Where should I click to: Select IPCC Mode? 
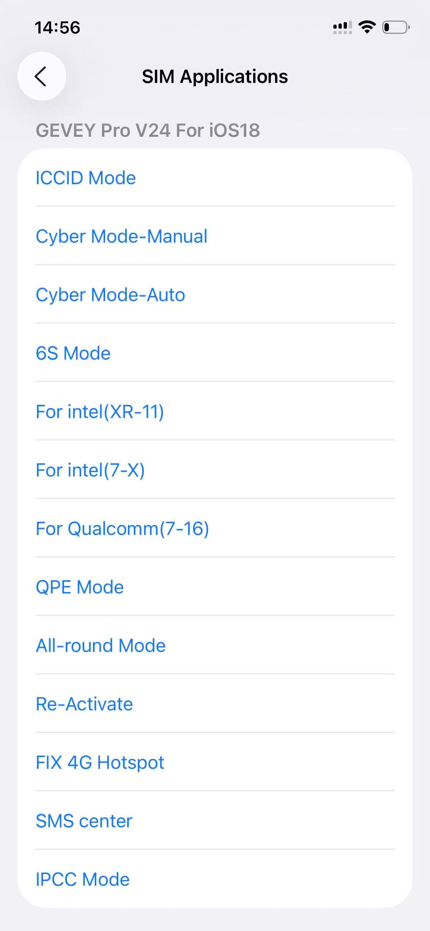point(82,879)
